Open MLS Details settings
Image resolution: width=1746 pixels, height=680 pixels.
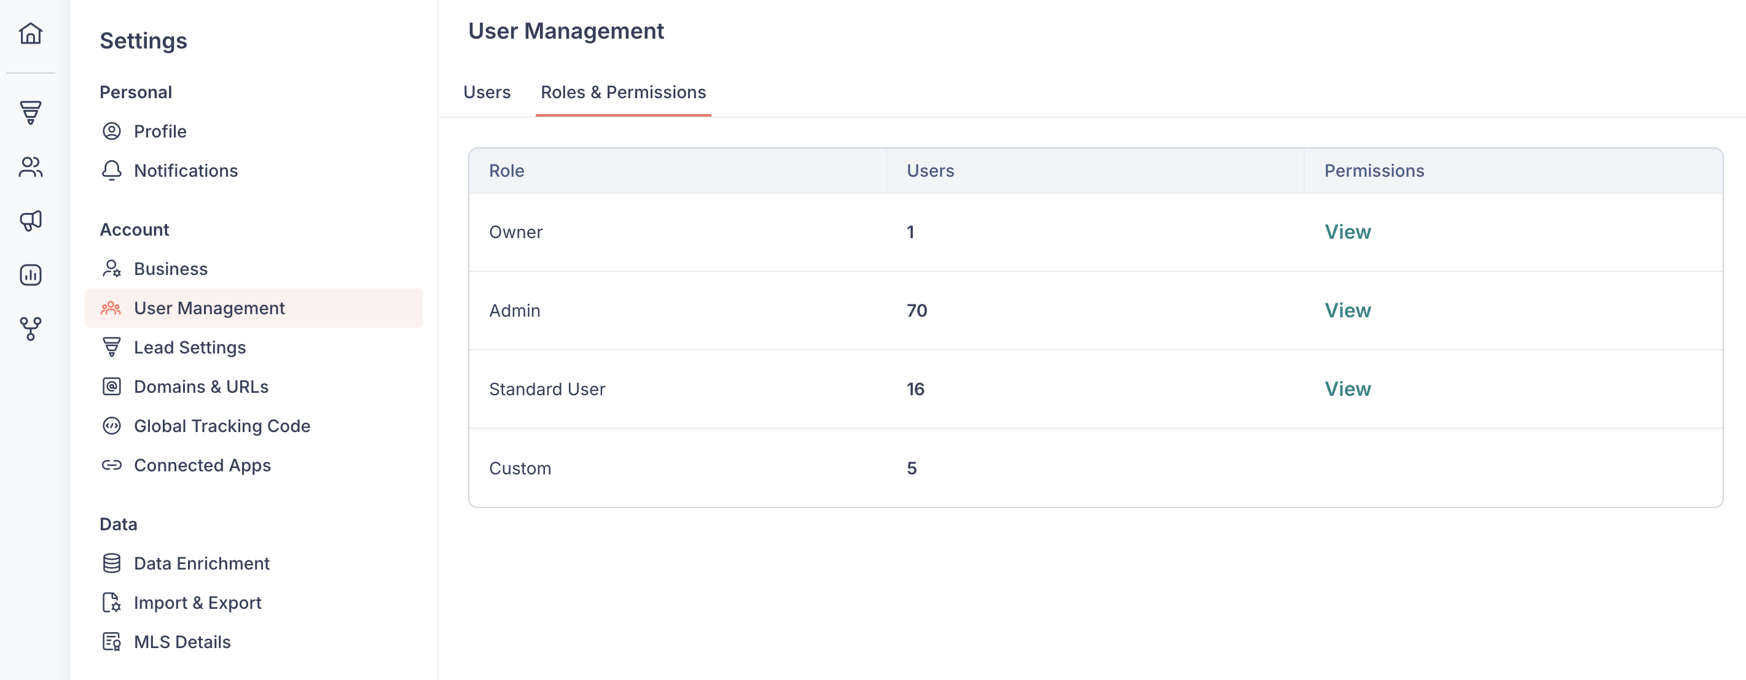click(254, 642)
